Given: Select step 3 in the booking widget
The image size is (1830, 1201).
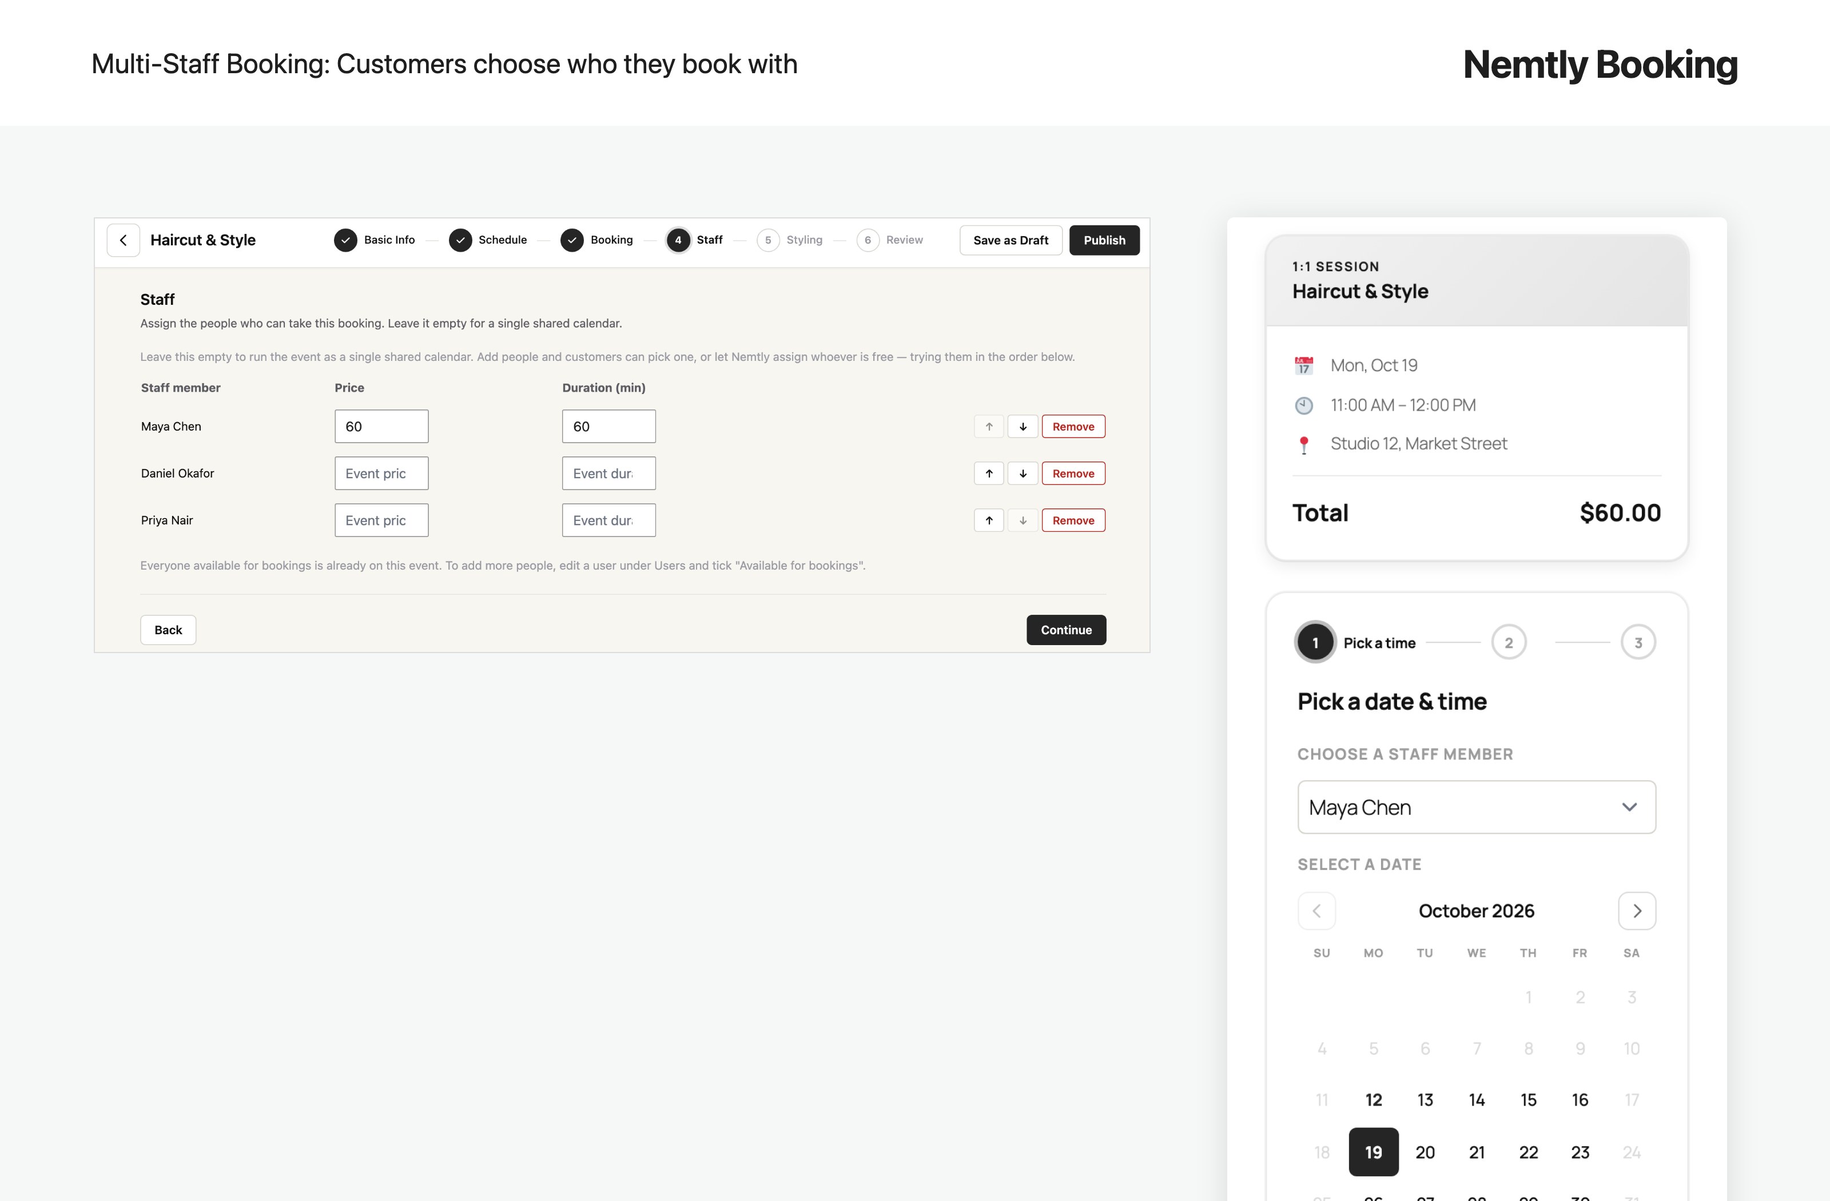Looking at the screenshot, I should [x=1638, y=643].
